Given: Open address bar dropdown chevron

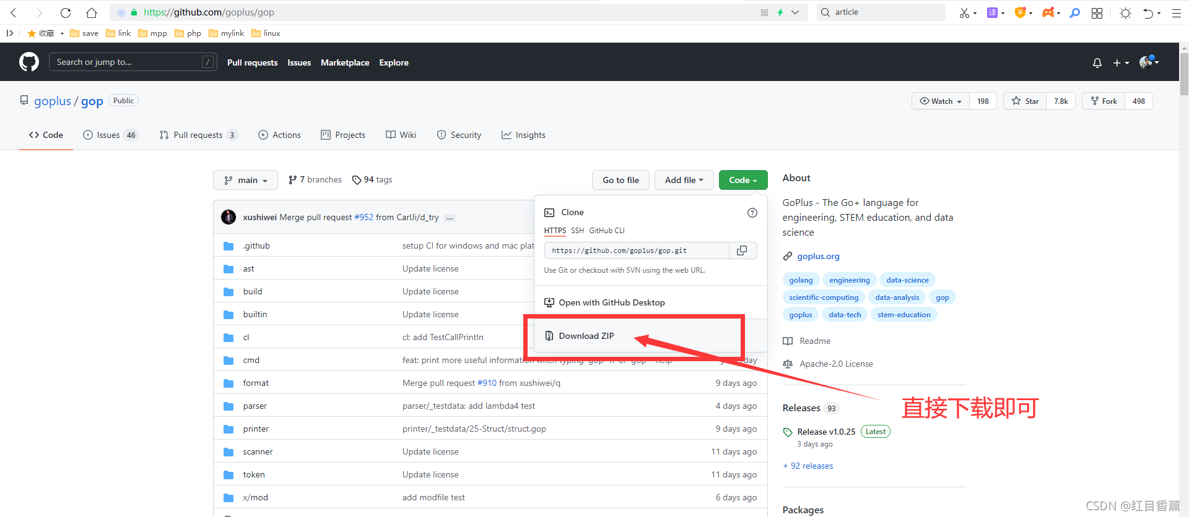Looking at the screenshot, I should click(795, 12).
